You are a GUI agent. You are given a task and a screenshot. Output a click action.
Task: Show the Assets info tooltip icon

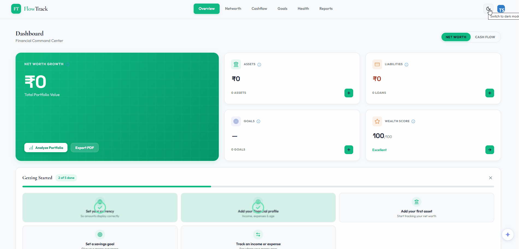[x=259, y=65]
